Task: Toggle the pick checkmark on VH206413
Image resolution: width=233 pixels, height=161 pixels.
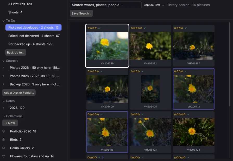Action: [x=186, y=71]
